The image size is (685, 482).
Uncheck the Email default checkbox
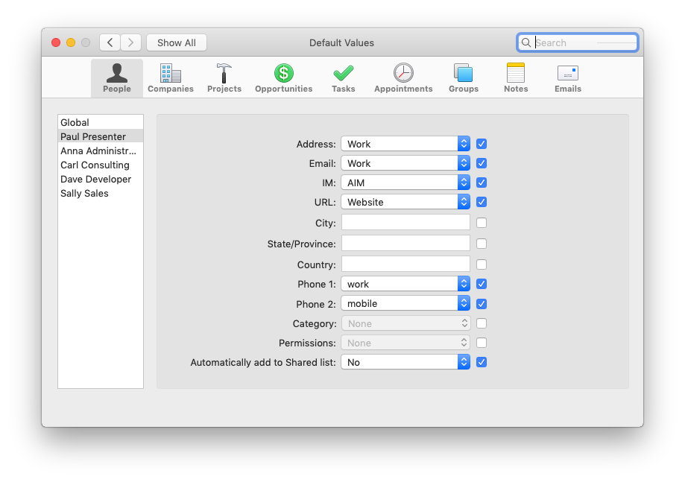point(482,163)
